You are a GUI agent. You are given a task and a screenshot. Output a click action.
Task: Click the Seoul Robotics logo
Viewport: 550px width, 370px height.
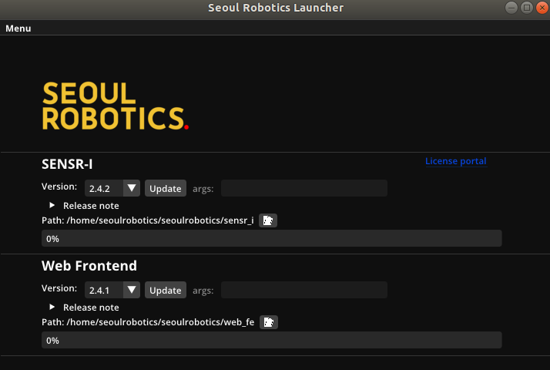[x=116, y=106]
